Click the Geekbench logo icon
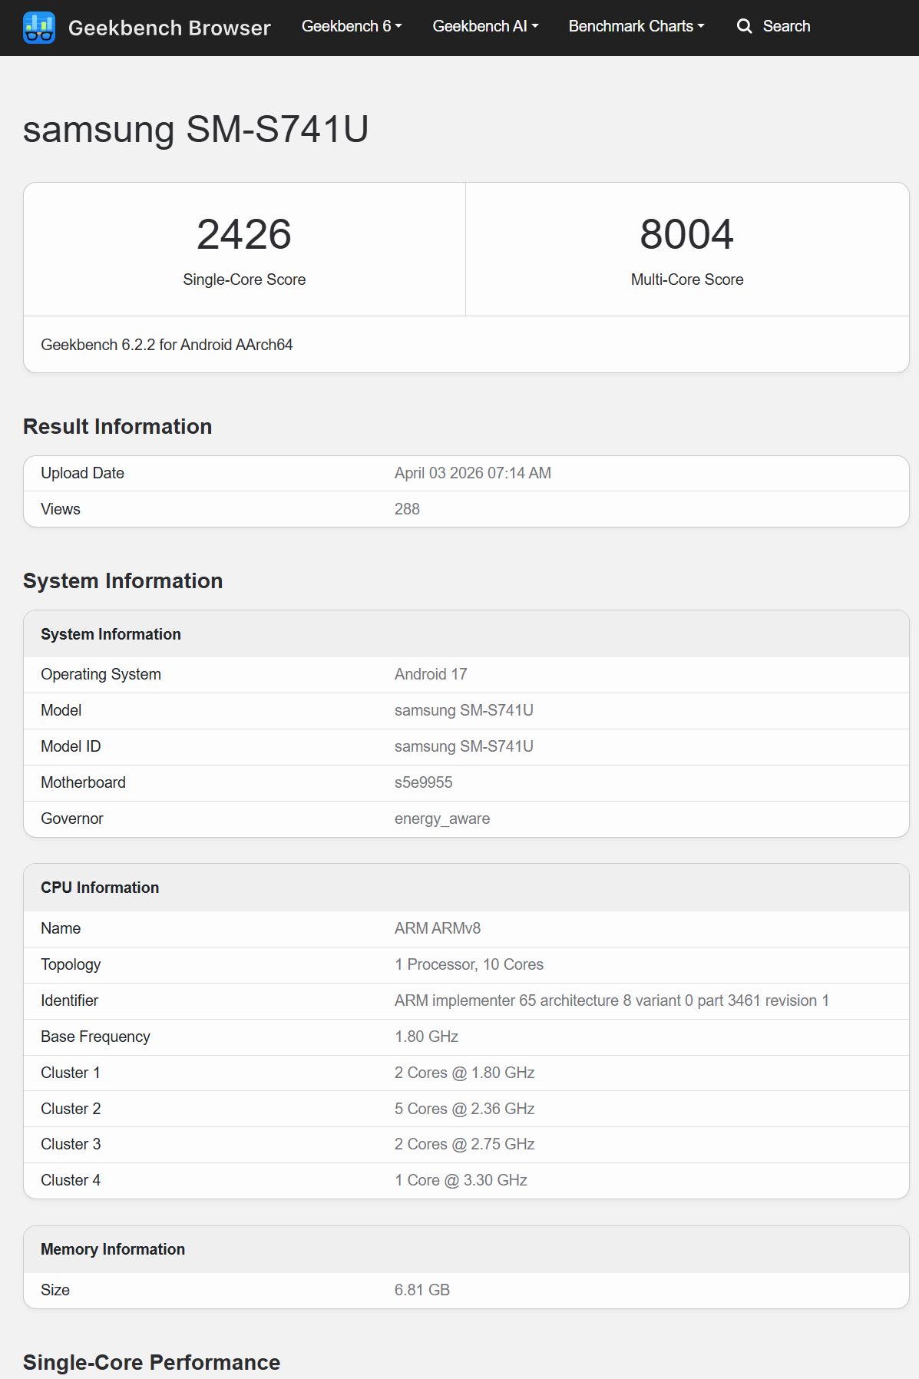This screenshot has height=1379, width=919. pos(39,28)
